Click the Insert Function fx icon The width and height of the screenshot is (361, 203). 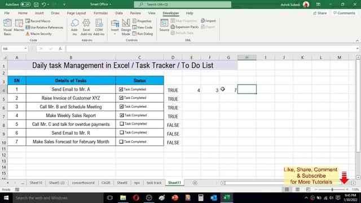click(60, 48)
